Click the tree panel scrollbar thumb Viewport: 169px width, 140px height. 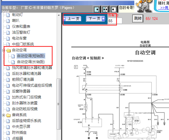click(x=59, y=104)
